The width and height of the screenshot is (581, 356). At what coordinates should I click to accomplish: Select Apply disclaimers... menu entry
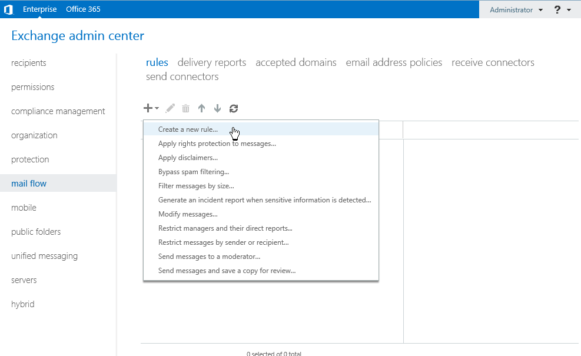pos(261,158)
